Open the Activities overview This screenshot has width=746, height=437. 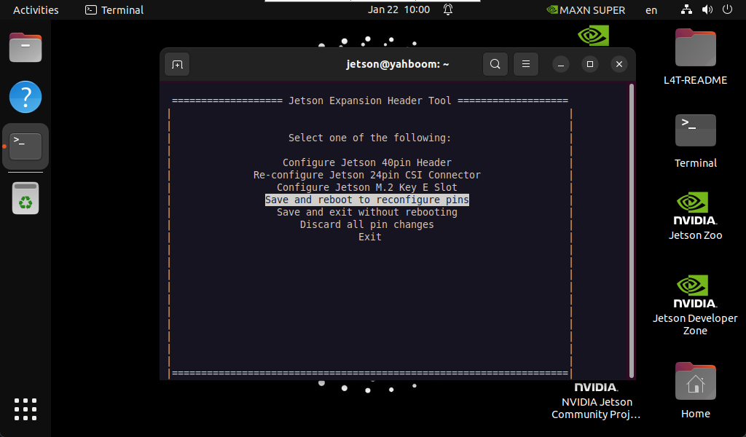(36, 10)
